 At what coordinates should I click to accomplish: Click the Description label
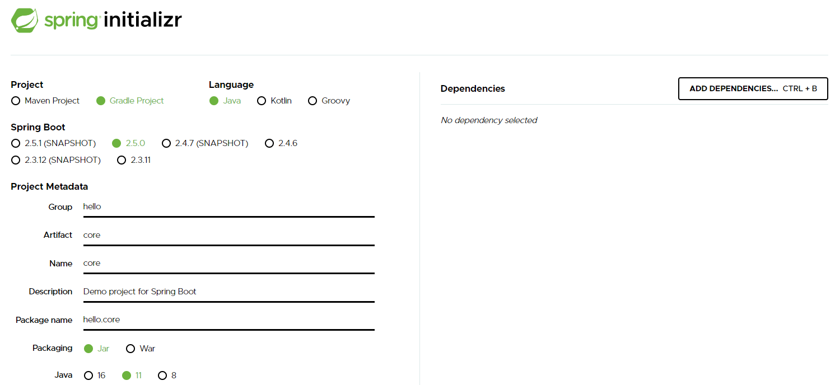(x=50, y=292)
